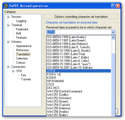Click the list scrollbar up arrow
125x120 pixels.
(113, 38)
